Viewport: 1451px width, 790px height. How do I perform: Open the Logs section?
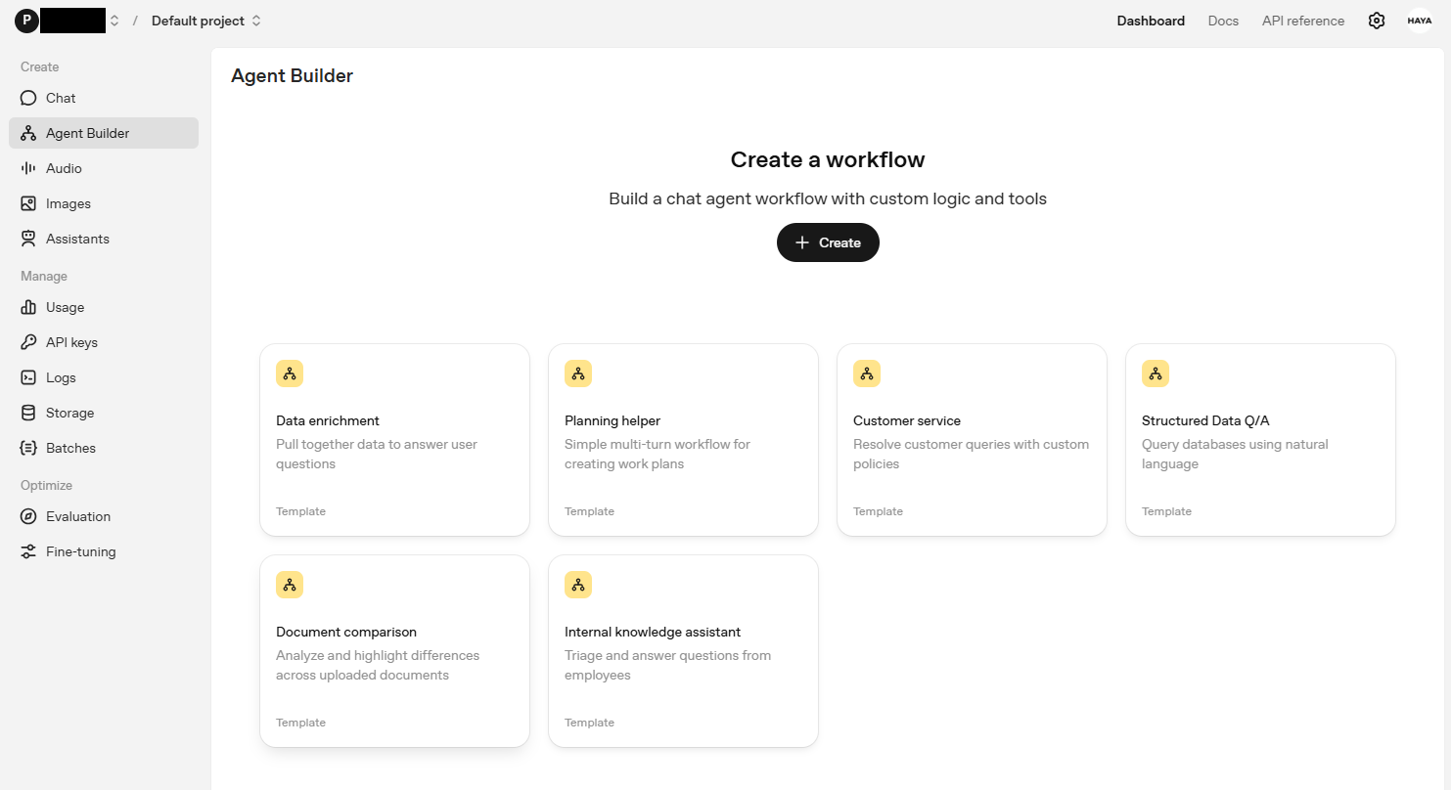coord(61,377)
